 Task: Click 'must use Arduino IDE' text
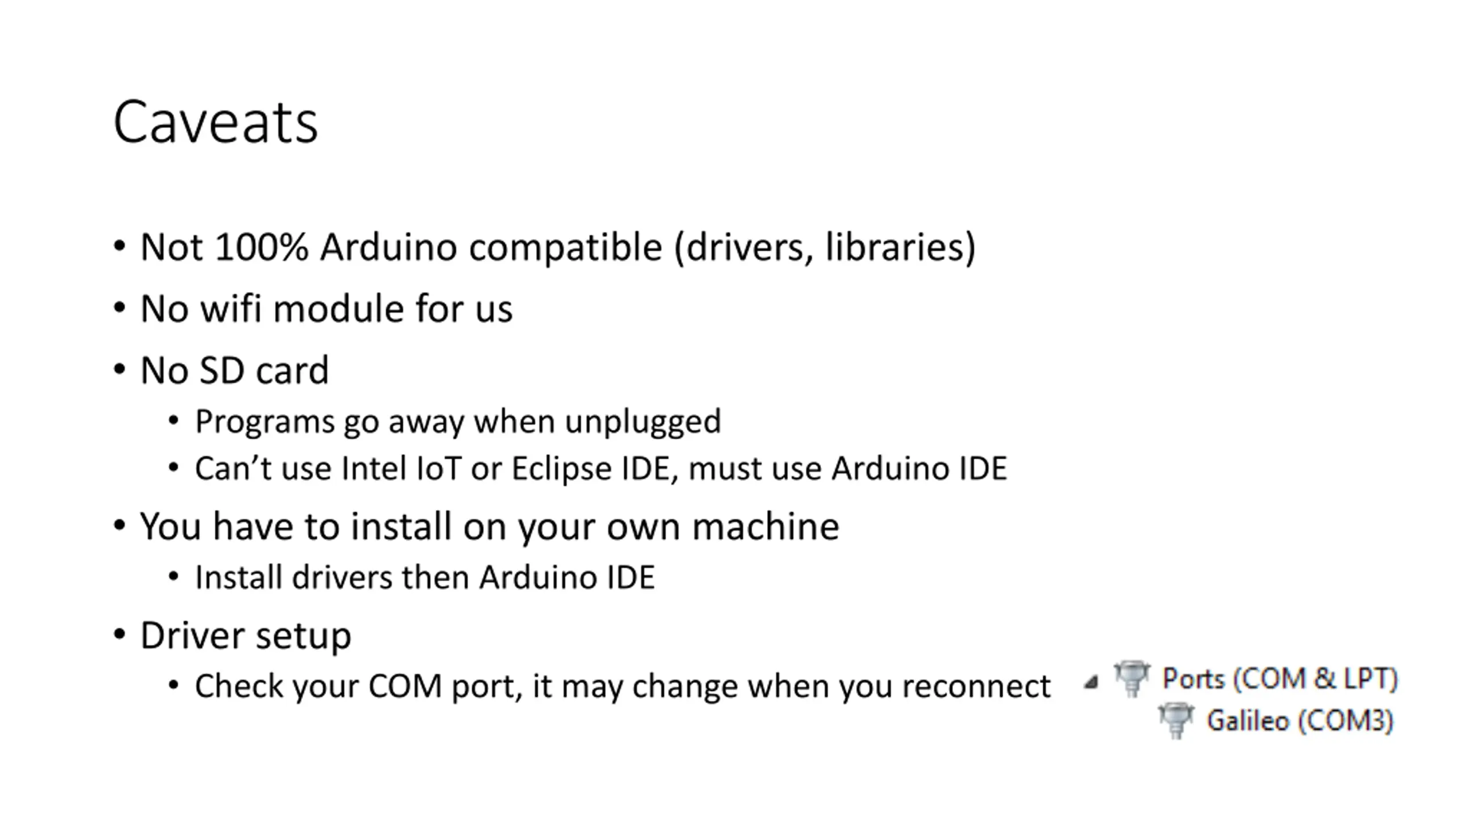click(x=848, y=469)
